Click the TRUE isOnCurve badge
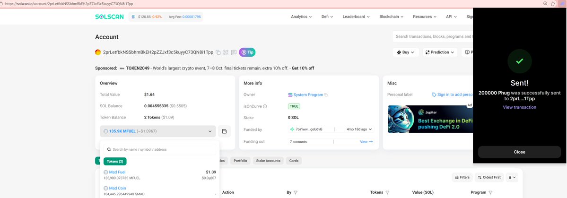567x198 pixels. (x=294, y=106)
